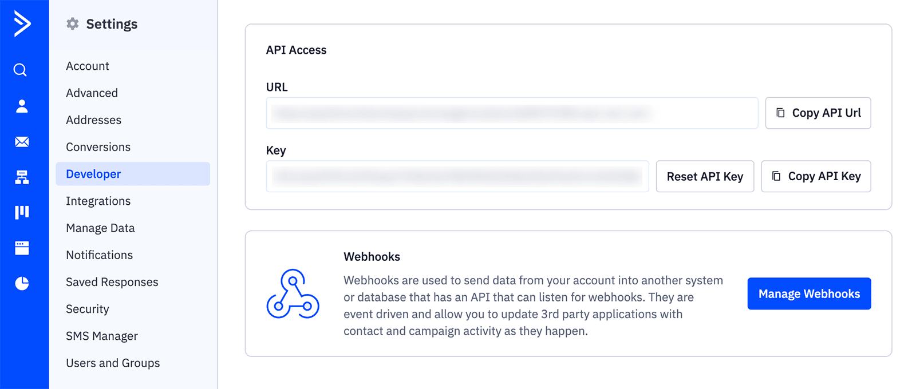
Task: Open Campaigns via the envelope icon
Action: point(21,142)
